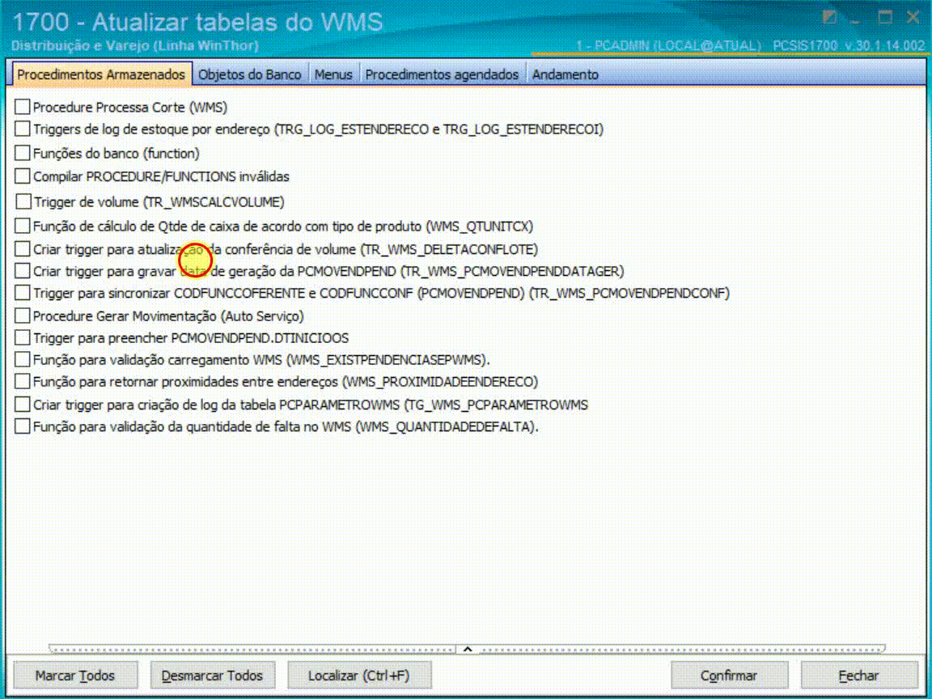Open the Menus tab
Viewport: 932px width, 699px height.
pyautogui.click(x=333, y=75)
